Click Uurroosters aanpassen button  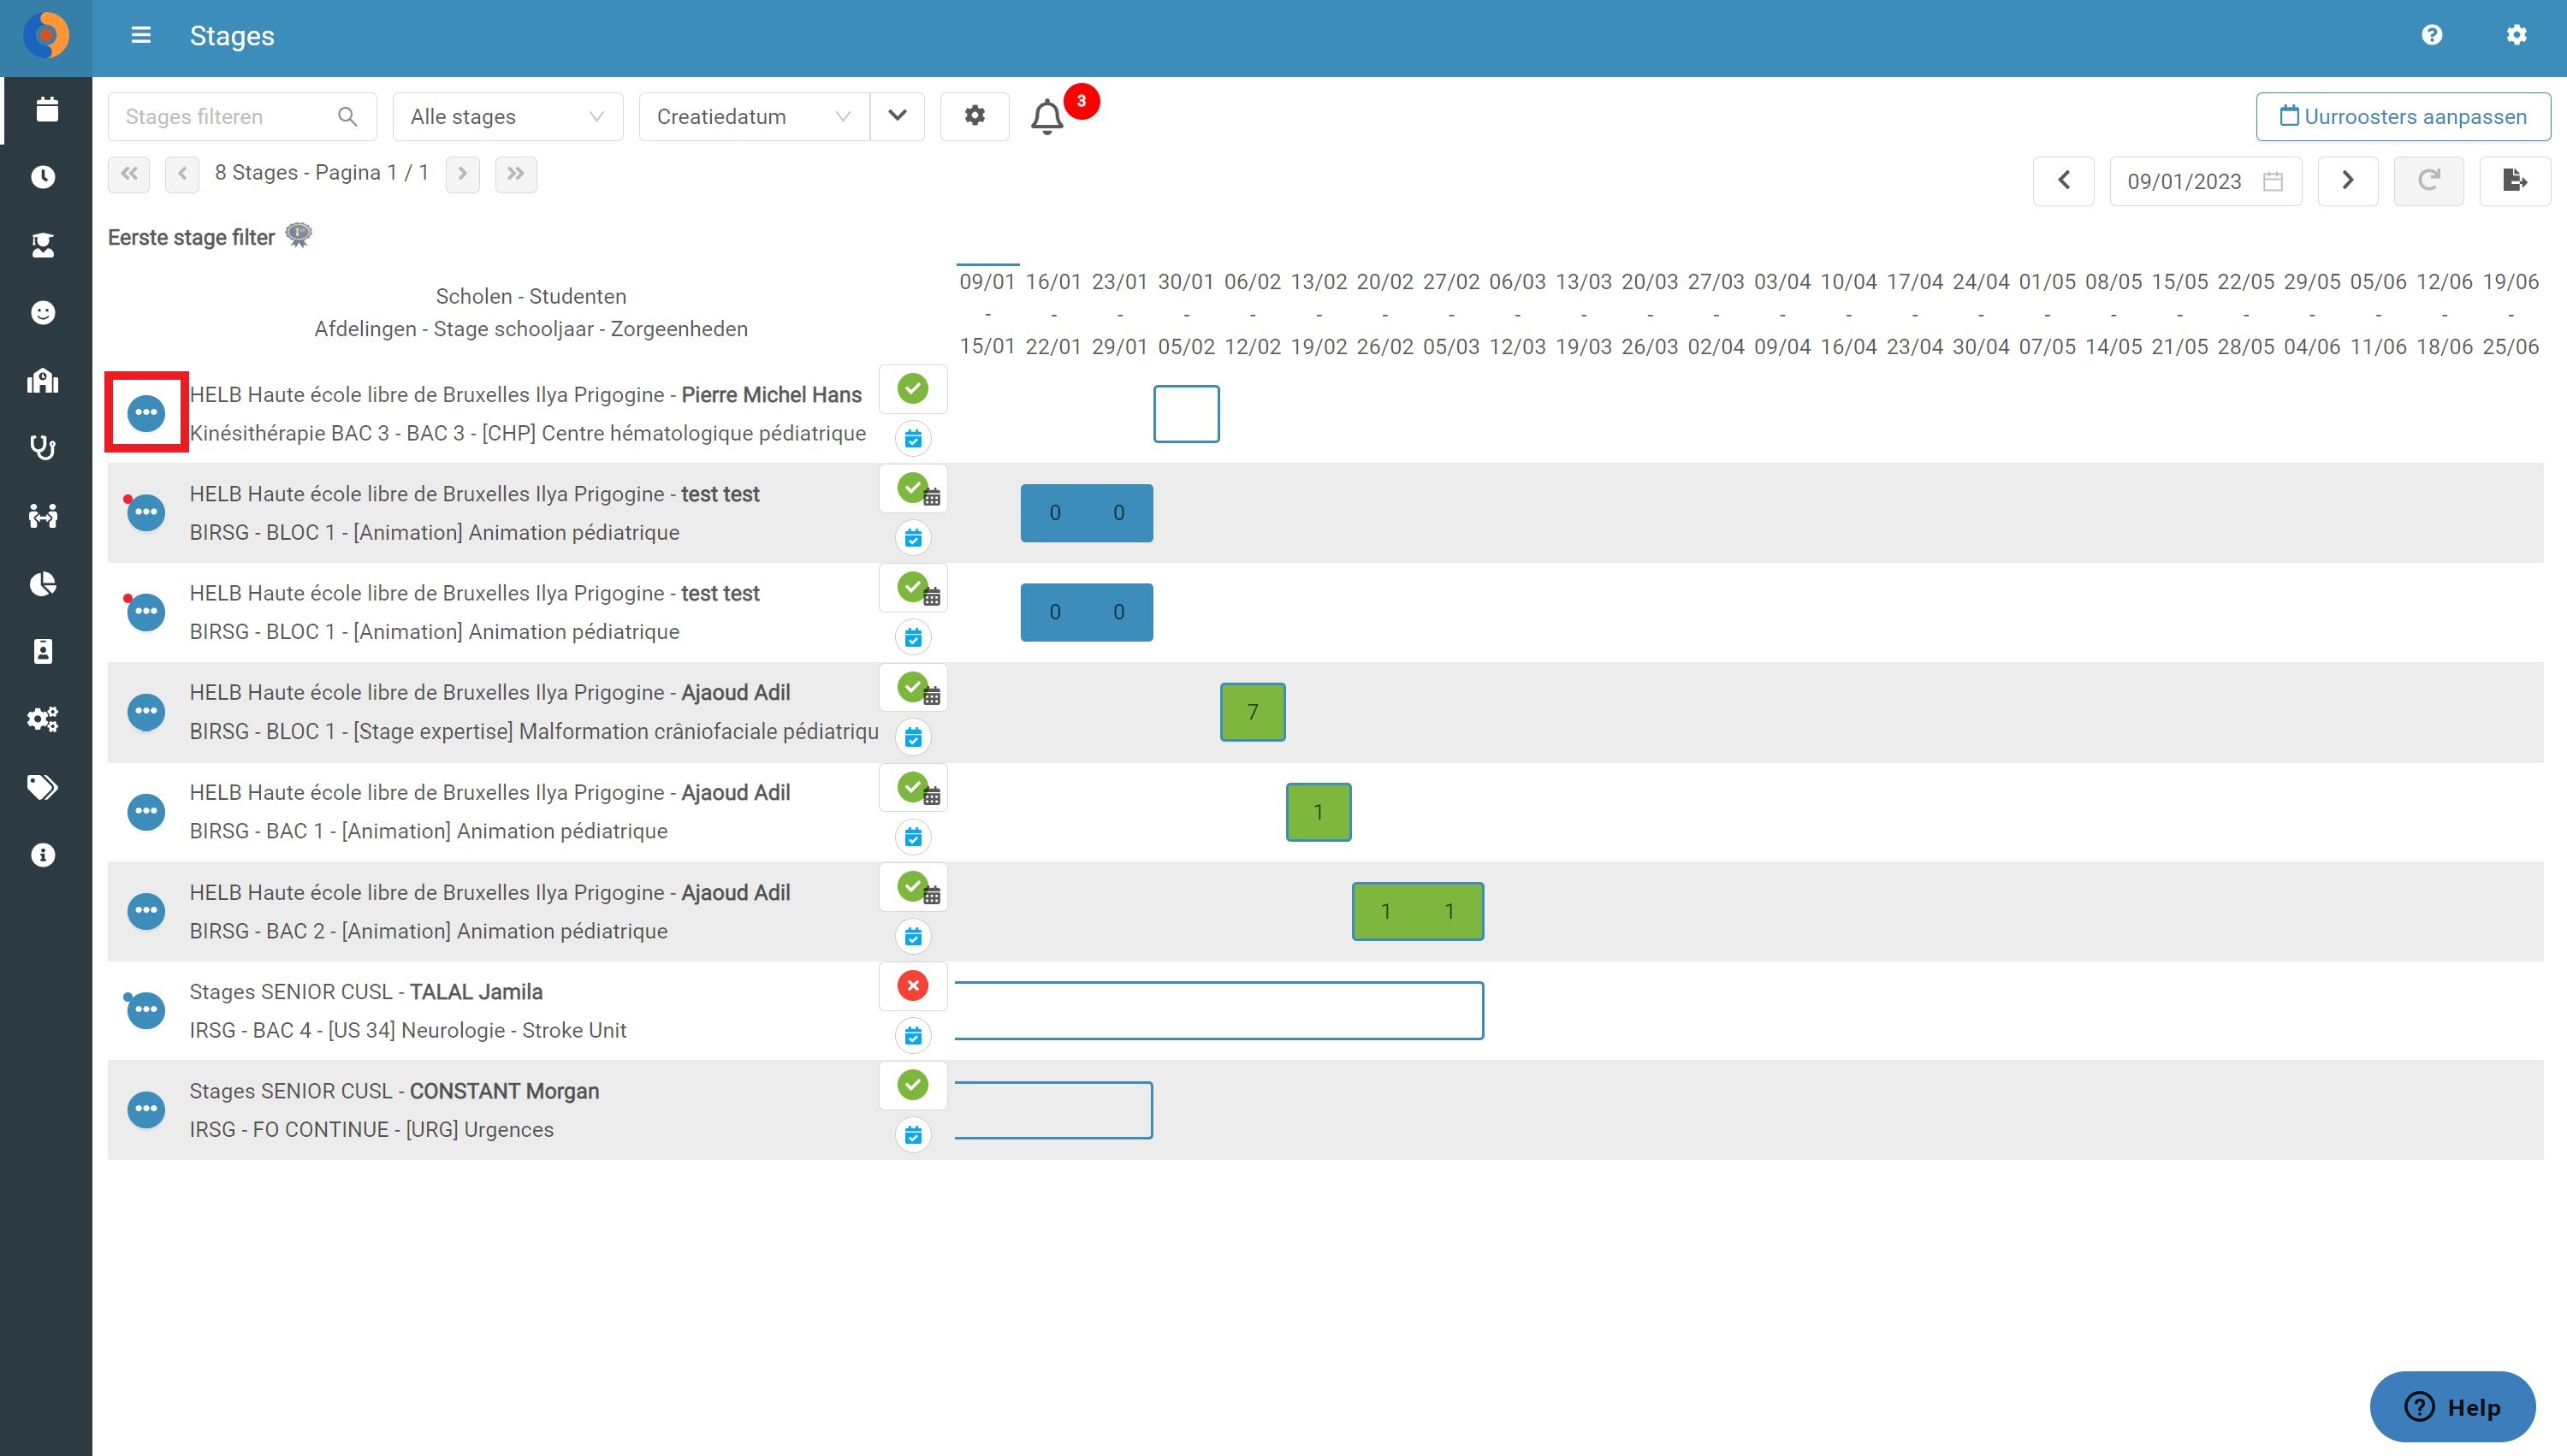(x=2403, y=116)
